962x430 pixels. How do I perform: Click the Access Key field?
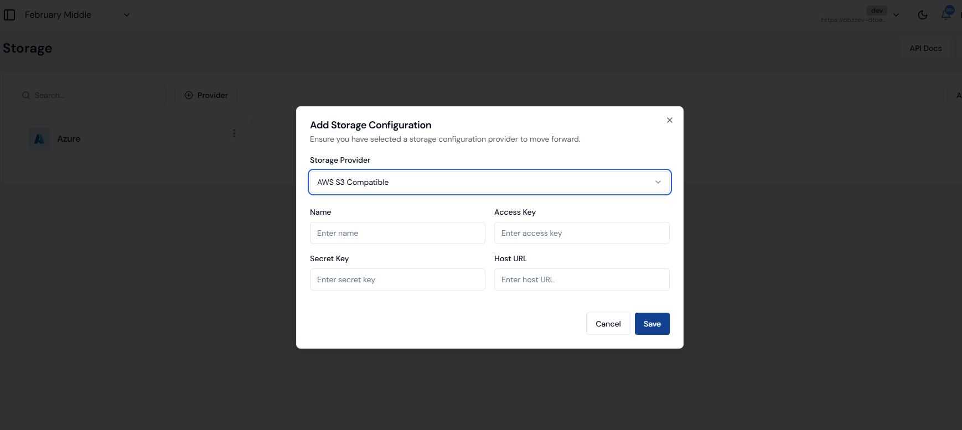[581, 233]
